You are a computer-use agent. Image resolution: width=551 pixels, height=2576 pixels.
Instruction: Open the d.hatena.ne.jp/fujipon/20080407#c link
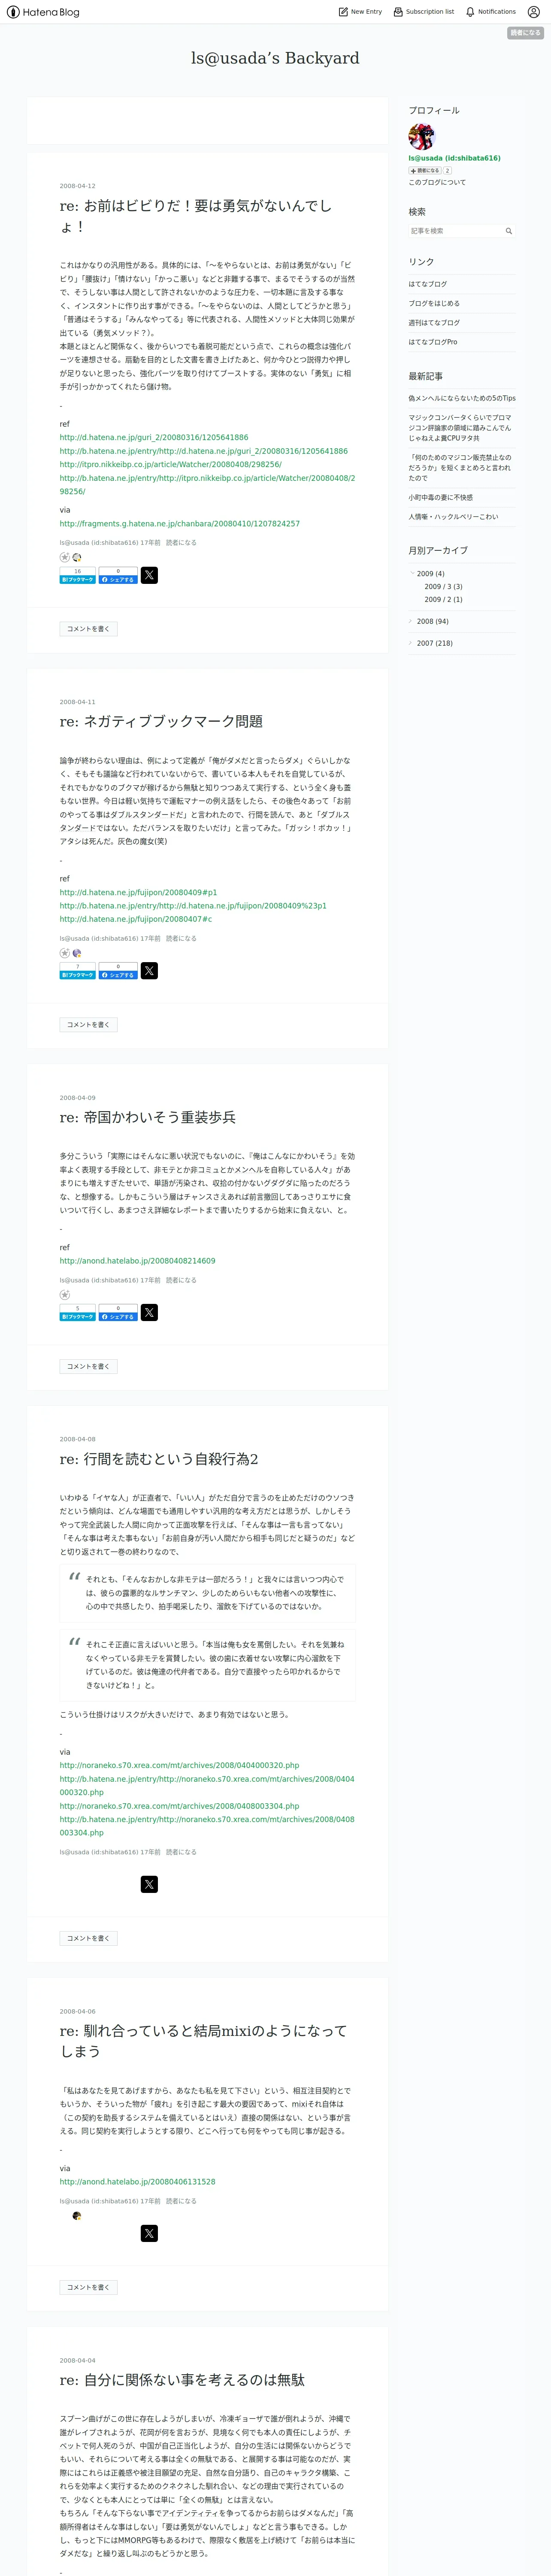point(135,919)
